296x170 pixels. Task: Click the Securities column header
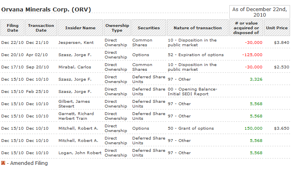pyautogui.click(x=148, y=28)
